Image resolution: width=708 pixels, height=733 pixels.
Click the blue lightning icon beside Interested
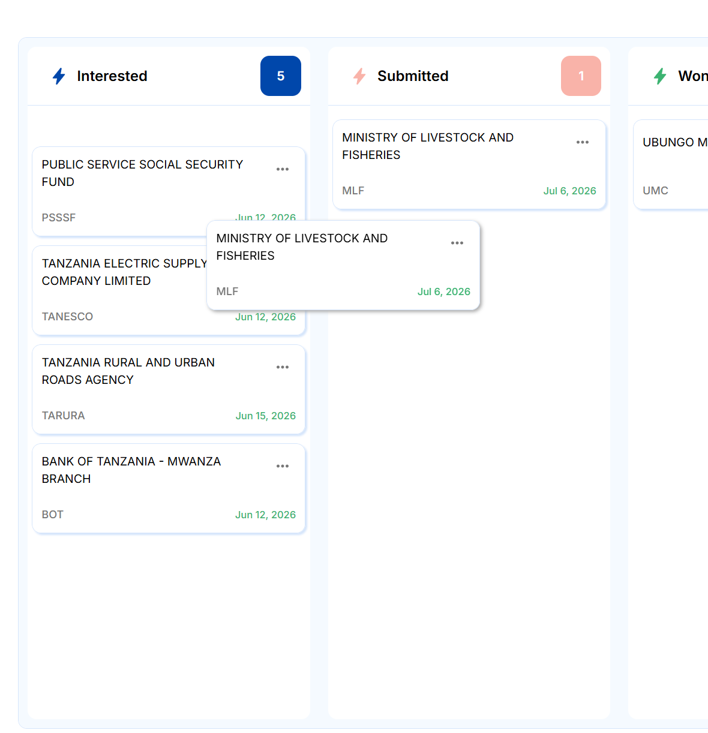pyautogui.click(x=59, y=76)
